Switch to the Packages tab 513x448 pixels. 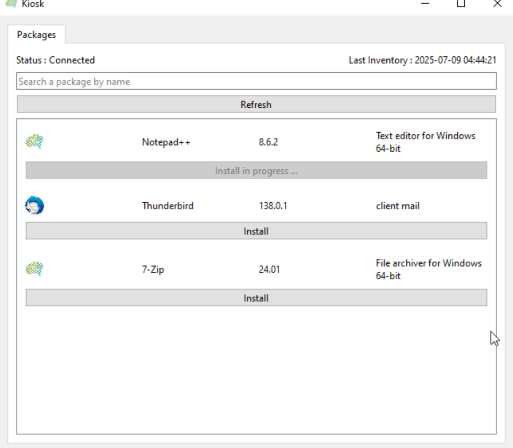(x=36, y=35)
